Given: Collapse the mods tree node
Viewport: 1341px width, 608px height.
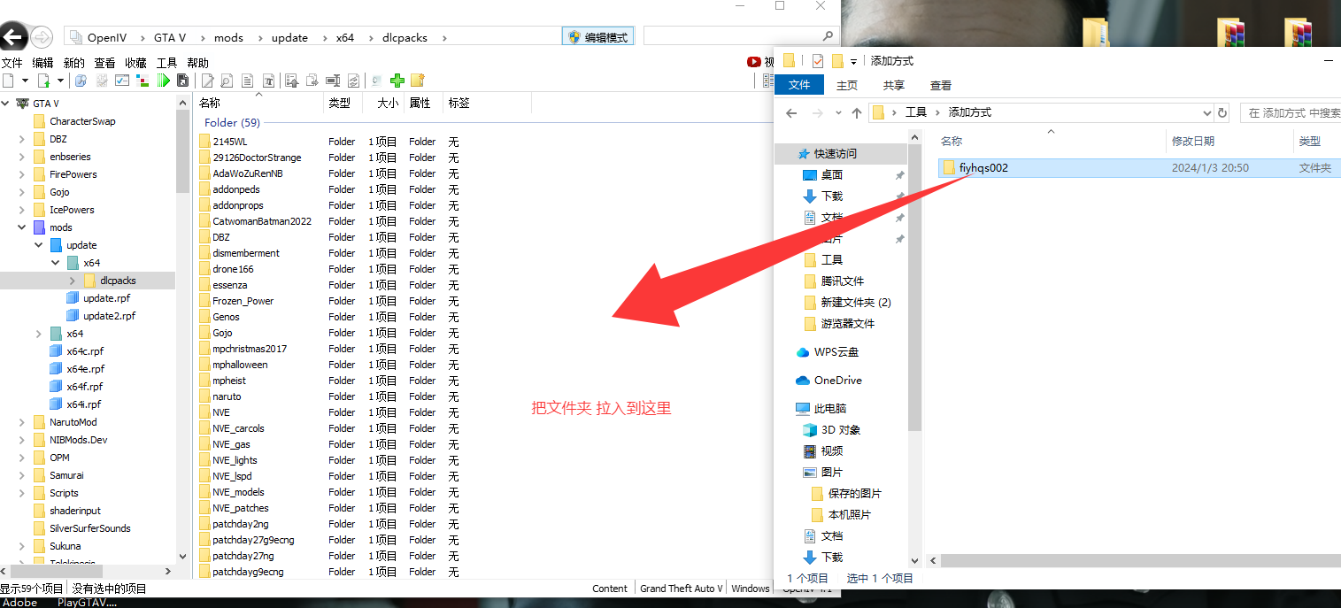Looking at the screenshot, I should (x=22, y=227).
